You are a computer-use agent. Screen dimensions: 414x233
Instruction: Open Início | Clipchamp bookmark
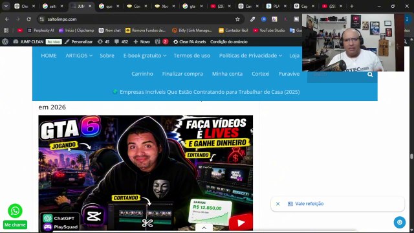point(76,30)
